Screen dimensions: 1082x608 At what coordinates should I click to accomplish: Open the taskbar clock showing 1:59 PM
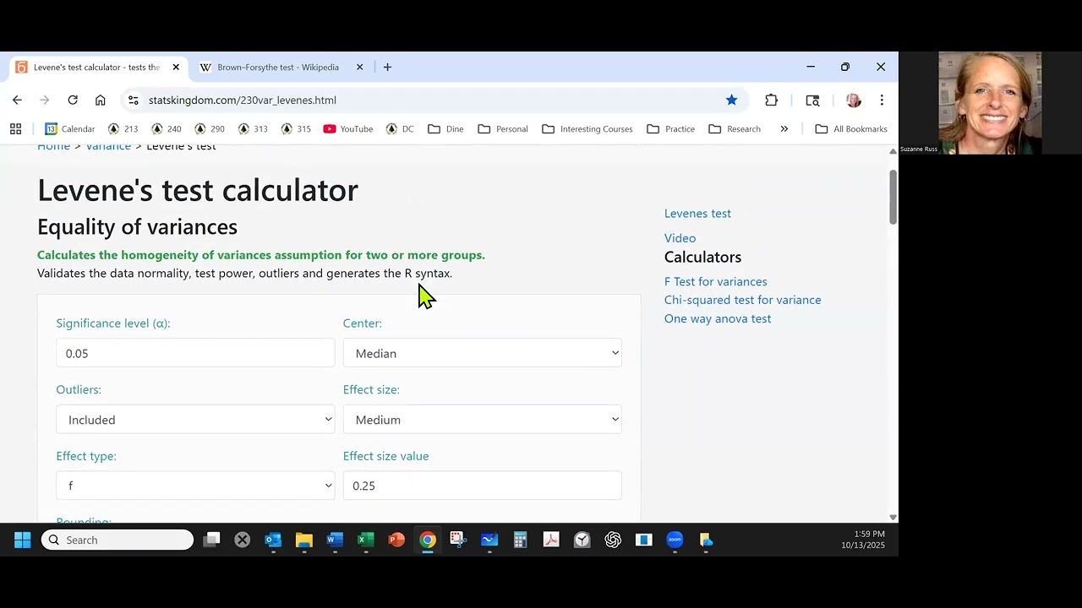click(863, 540)
